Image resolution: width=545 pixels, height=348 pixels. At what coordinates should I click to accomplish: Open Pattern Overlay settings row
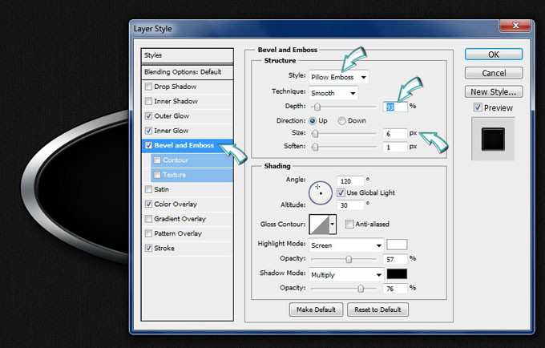187,233
